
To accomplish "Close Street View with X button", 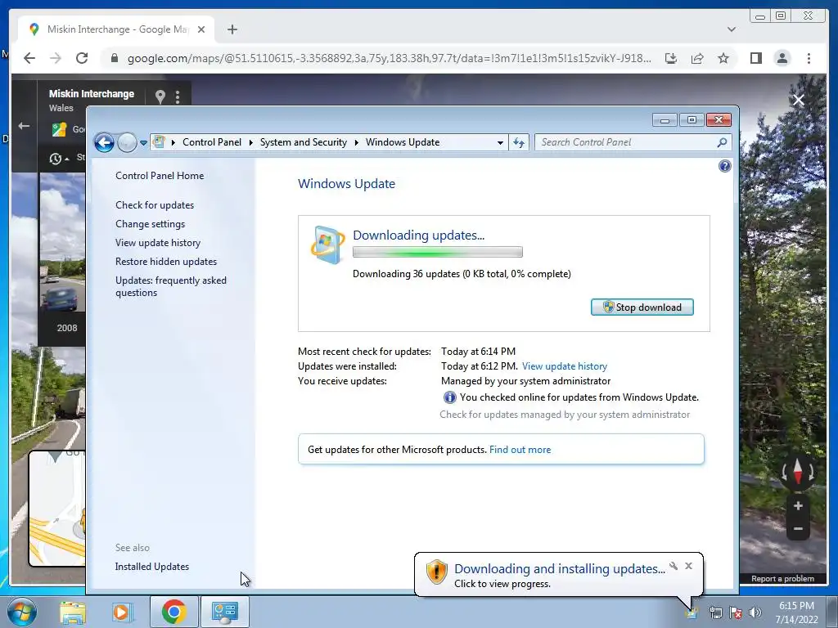I will (799, 100).
